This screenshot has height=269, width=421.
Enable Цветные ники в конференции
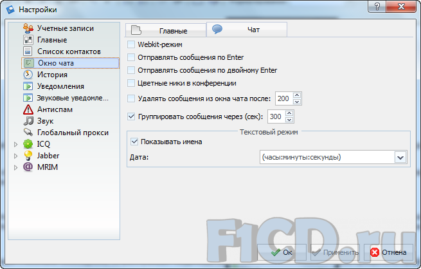[131, 83]
